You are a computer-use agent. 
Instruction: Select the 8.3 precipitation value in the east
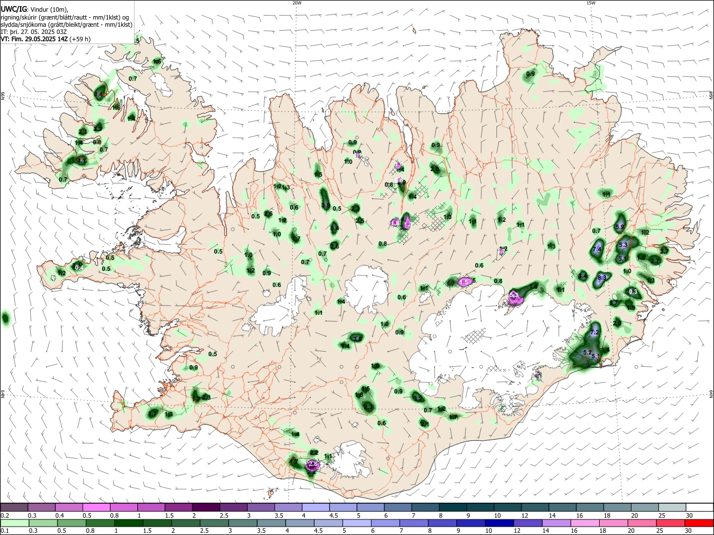click(602, 278)
